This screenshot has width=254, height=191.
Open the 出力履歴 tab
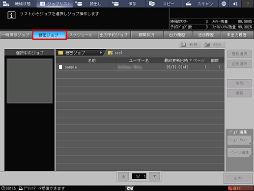(x=177, y=35)
